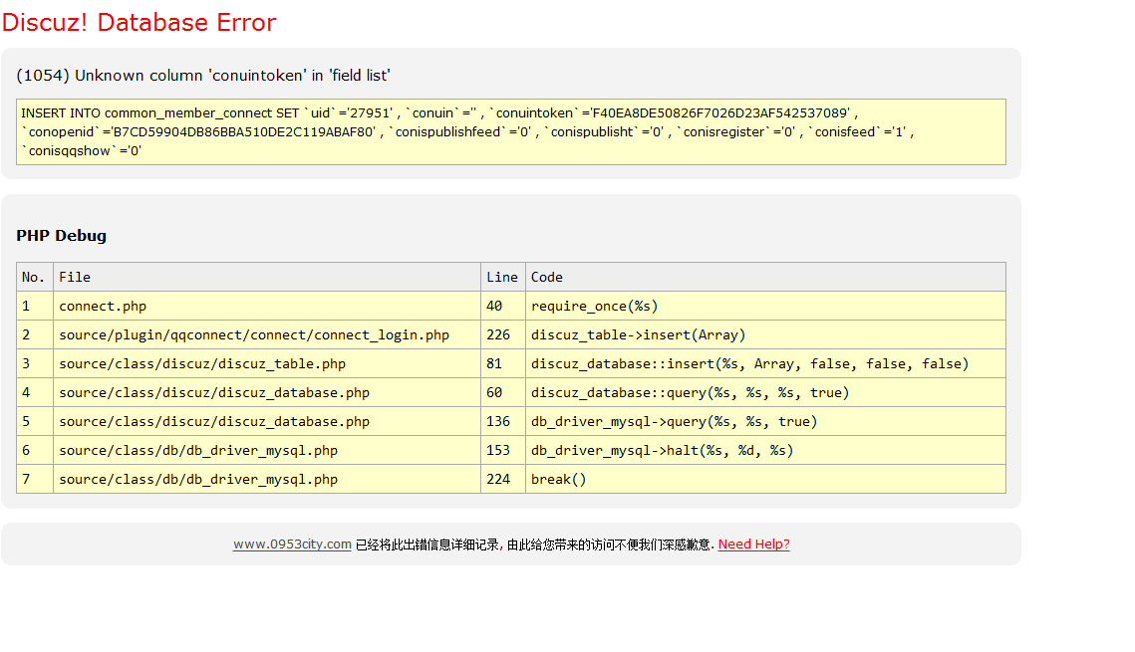Click the 'break()' code cell
This screenshot has height=652, width=1135.
(766, 479)
